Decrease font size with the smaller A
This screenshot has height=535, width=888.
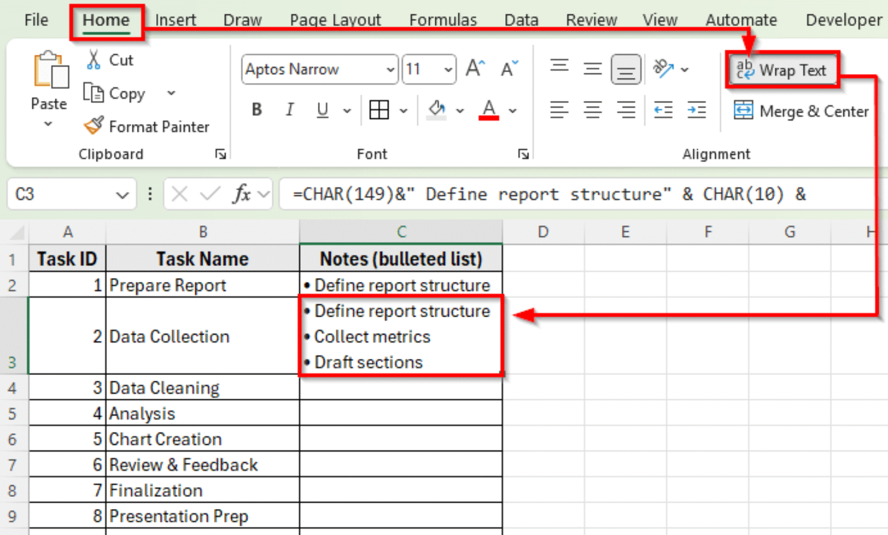(x=509, y=69)
